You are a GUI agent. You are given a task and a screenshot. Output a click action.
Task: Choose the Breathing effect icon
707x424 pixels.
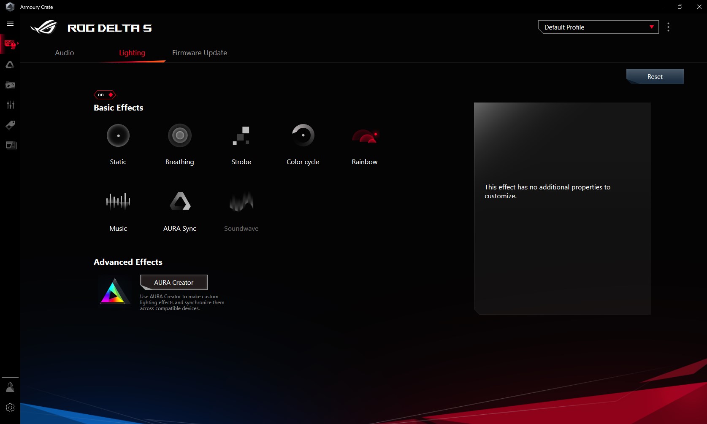[180, 135]
